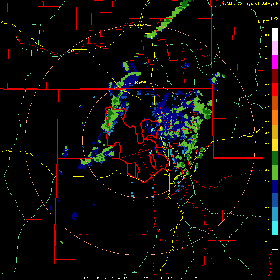The image size is (280, 280).
Task: Click the dark orange 42-46 kft swatch
Action: (x=275, y=103)
